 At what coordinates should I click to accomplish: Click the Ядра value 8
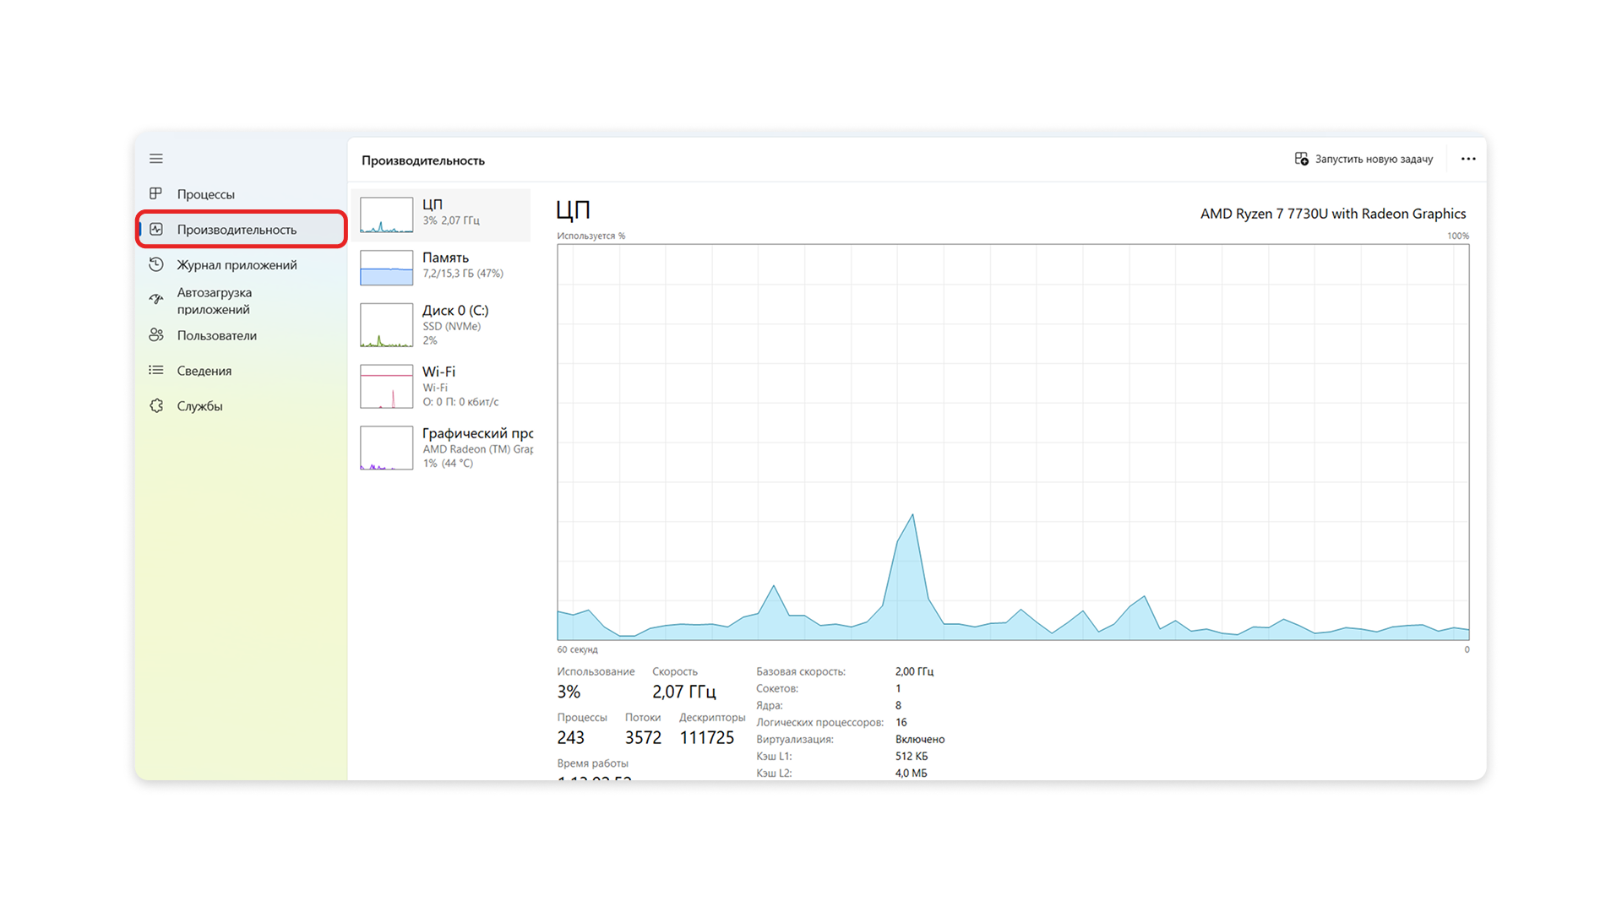[x=898, y=705]
